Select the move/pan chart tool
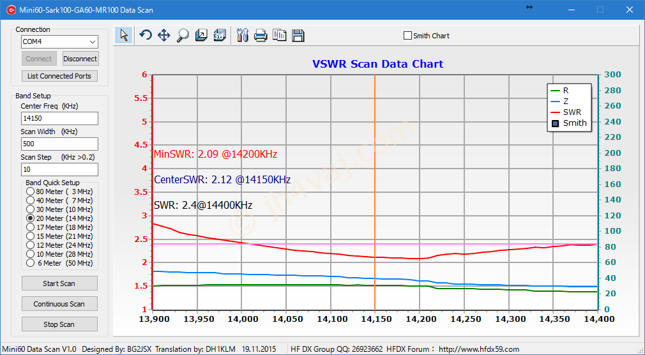The height and width of the screenshot is (355, 645). tap(163, 35)
